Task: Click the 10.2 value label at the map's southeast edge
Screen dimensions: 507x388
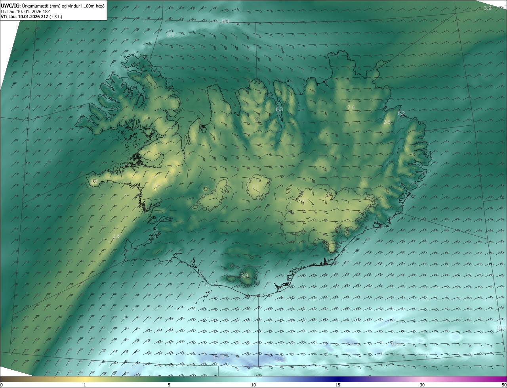Action: (501, 327)
